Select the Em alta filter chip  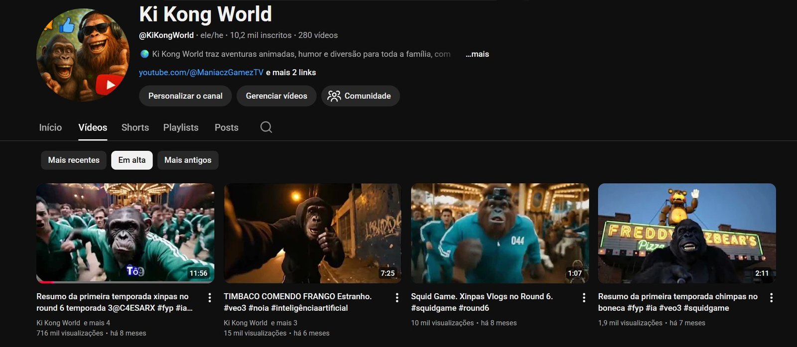click(x=132, y=160)
